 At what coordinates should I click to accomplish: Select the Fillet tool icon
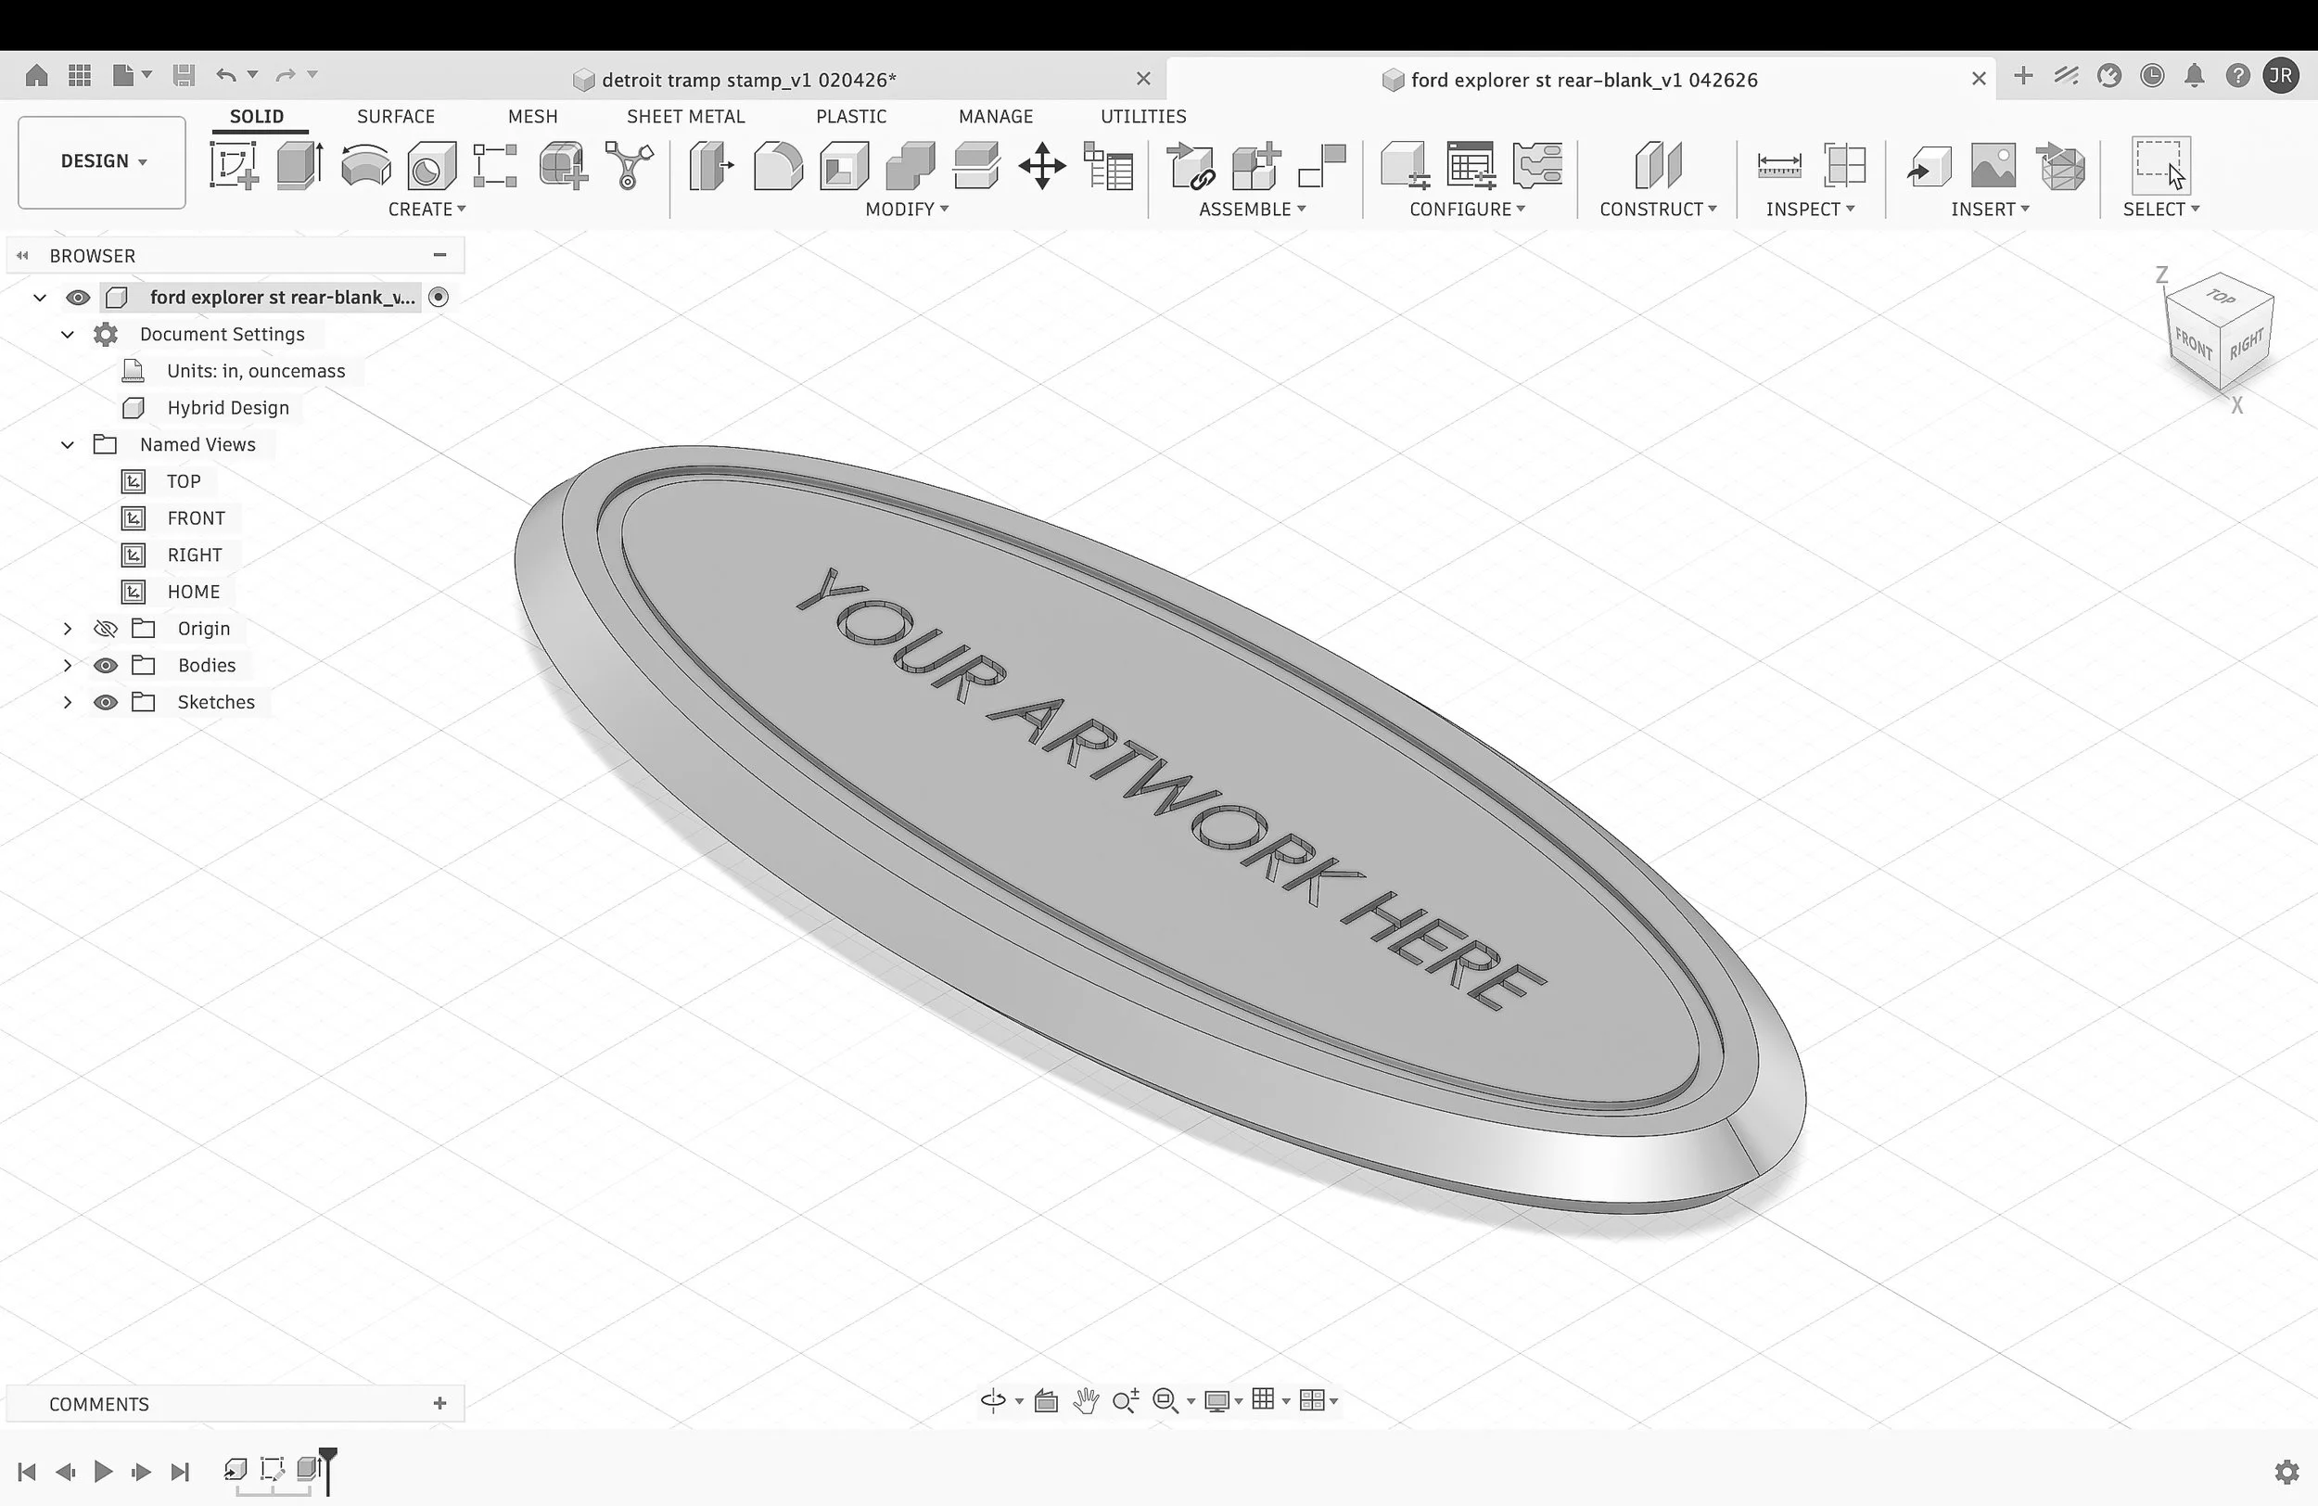click(778, 165)
